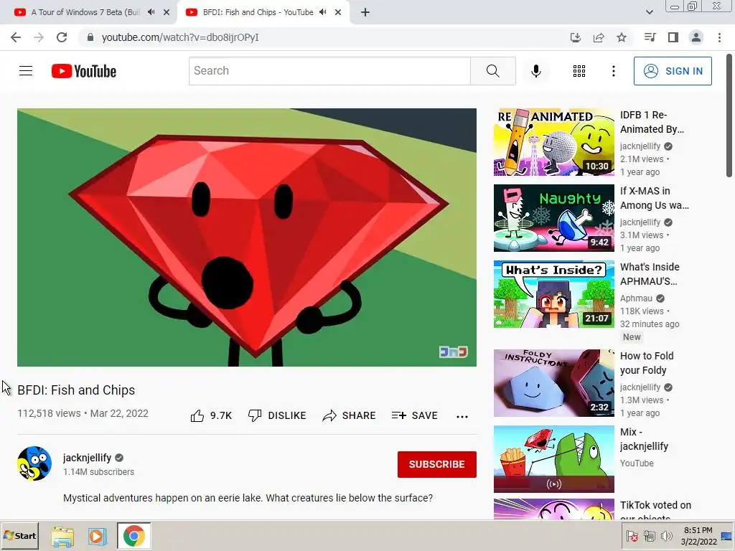Dislike the video
735x551 pixels.
click(277, 415)
